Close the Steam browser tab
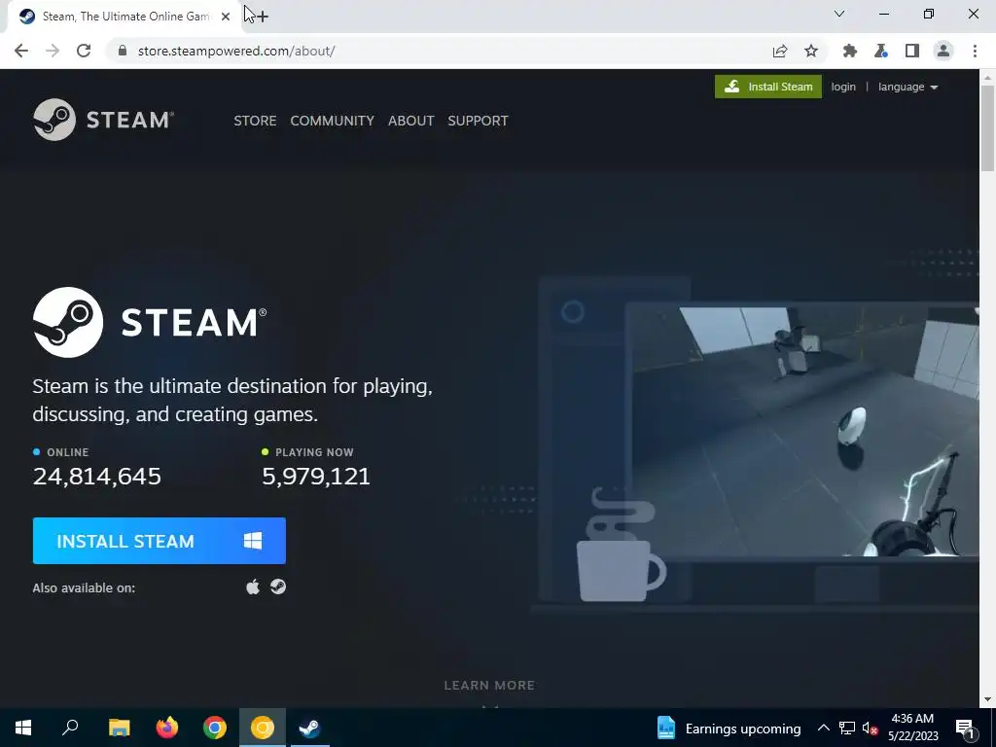Screen dimensions: 996x747 click(x=226, y=17)
